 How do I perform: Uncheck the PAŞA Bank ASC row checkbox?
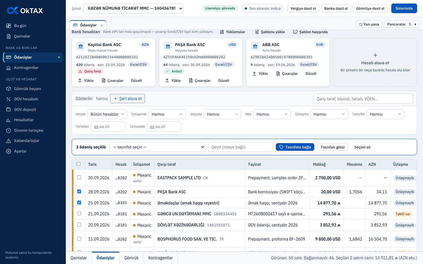pos(79,192)
